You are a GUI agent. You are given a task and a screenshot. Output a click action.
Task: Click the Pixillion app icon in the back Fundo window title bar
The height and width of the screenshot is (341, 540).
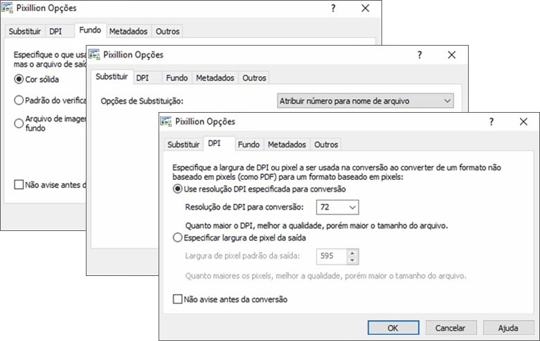pos(7,8)
